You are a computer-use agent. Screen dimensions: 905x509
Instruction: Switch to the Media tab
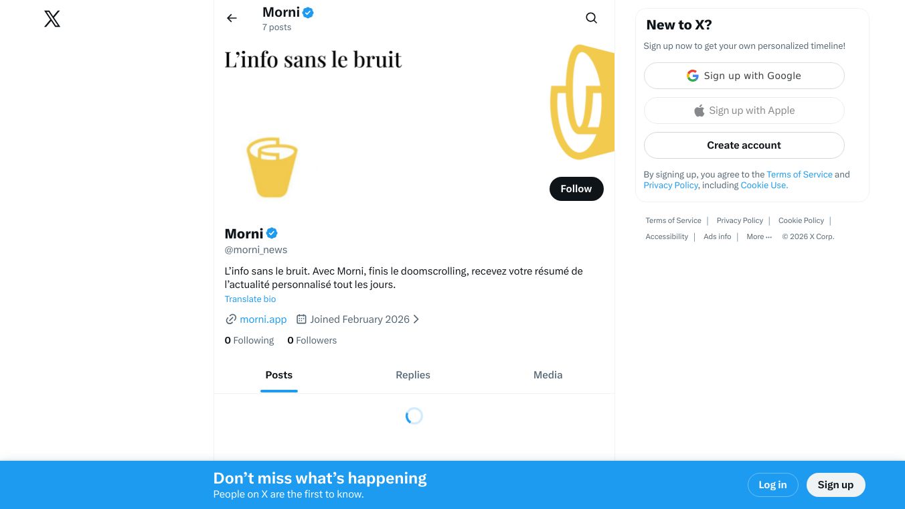548,375
